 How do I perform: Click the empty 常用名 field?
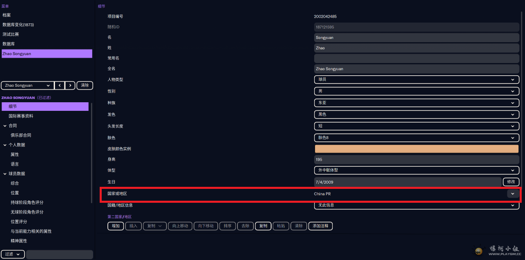point(417,58)
